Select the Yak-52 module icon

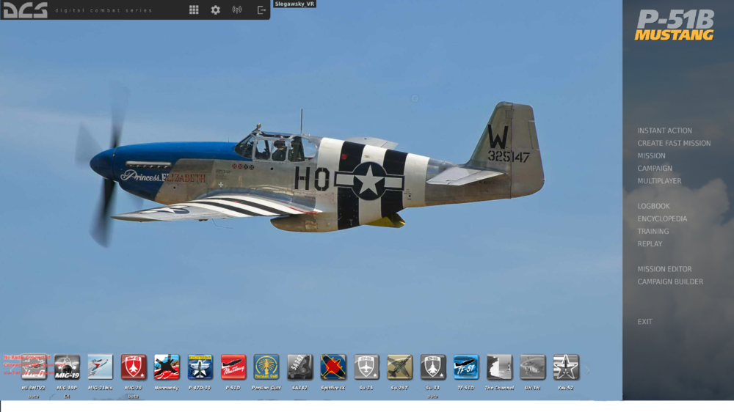click(565, 367)
